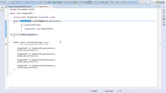This screenshot has height=93, width=166.
Task: Click the horizontal scrollbar left arrow
Action: pos(11,88)
